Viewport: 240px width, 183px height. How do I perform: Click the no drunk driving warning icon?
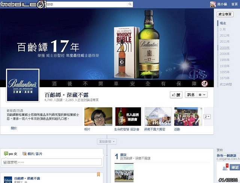pos(204,83)
